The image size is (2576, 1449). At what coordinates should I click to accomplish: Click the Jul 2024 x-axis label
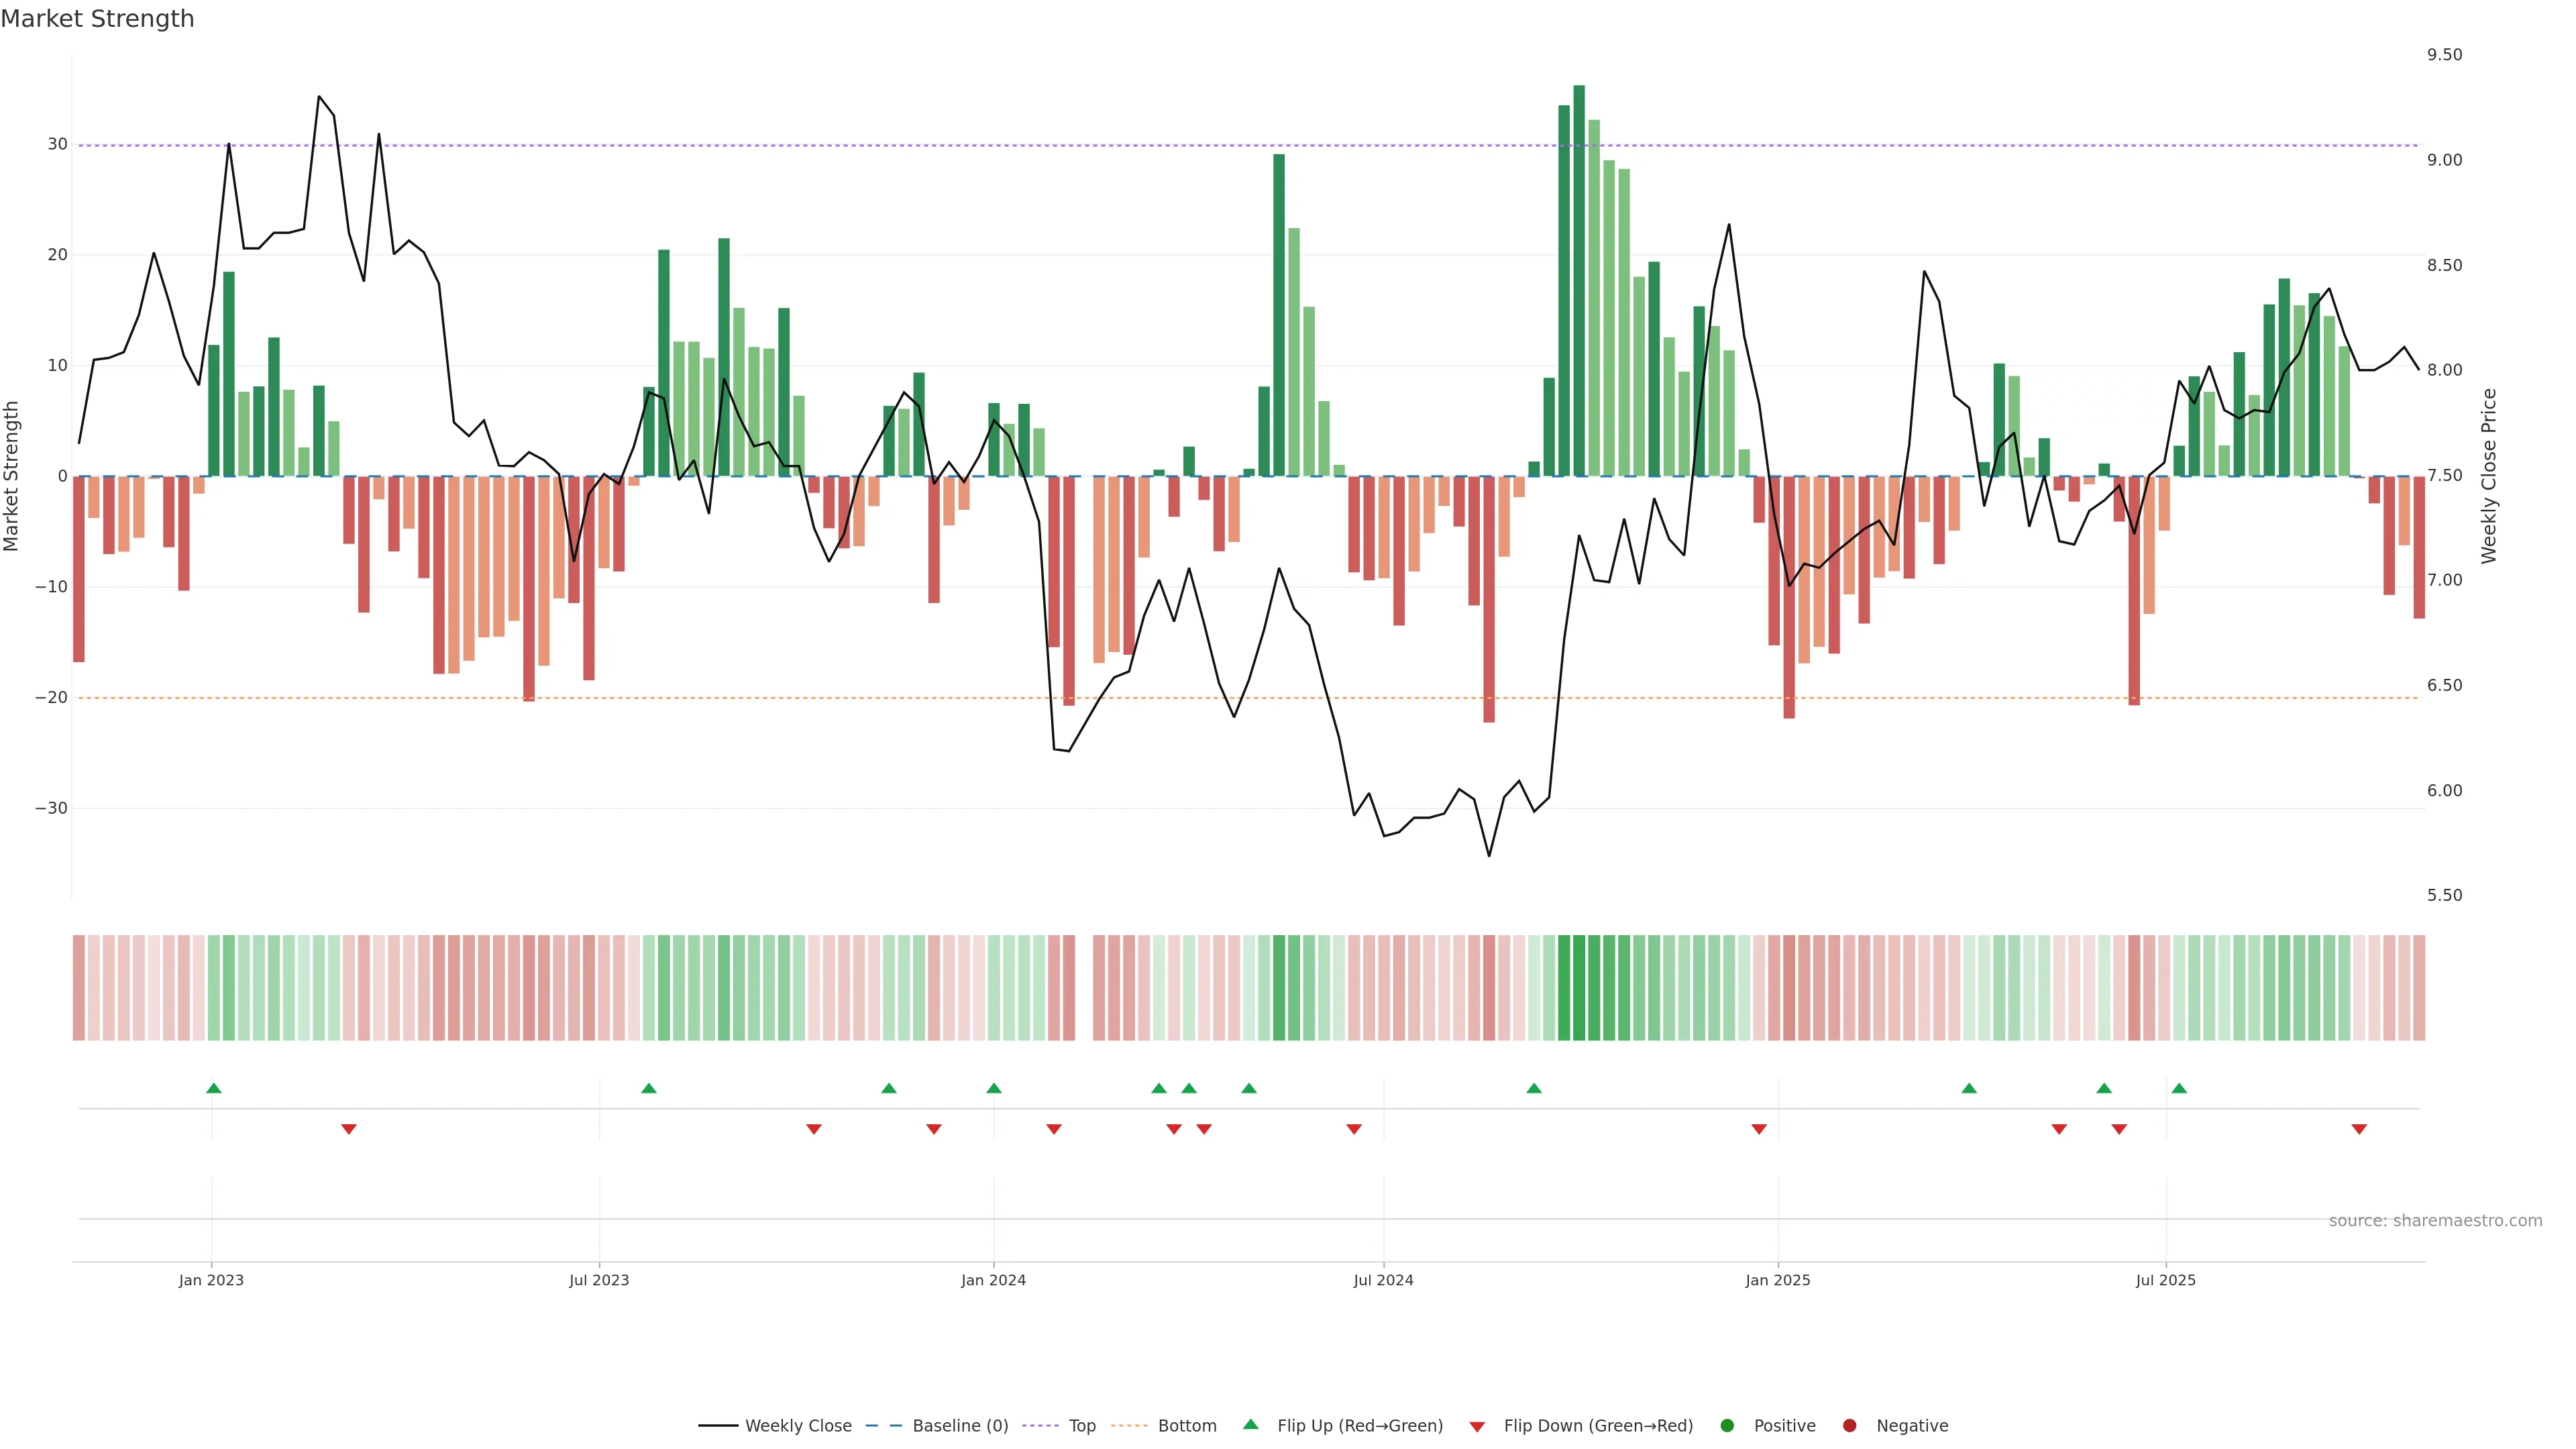(x=1383, y=1280)
